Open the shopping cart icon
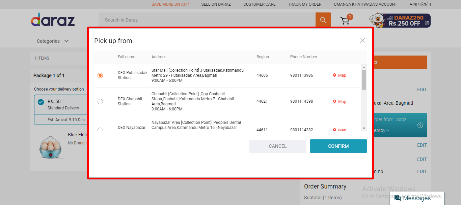This screenshot has width=461, height=205. 345,21
